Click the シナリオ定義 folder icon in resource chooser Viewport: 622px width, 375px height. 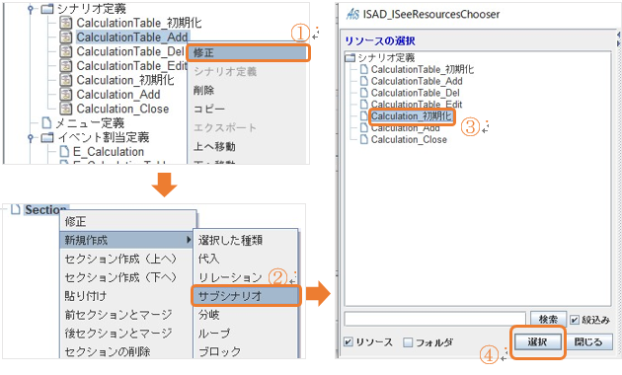click(x=350, y=58)
